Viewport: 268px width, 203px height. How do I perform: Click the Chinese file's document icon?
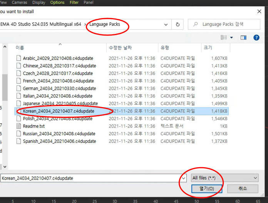point(18,65)
